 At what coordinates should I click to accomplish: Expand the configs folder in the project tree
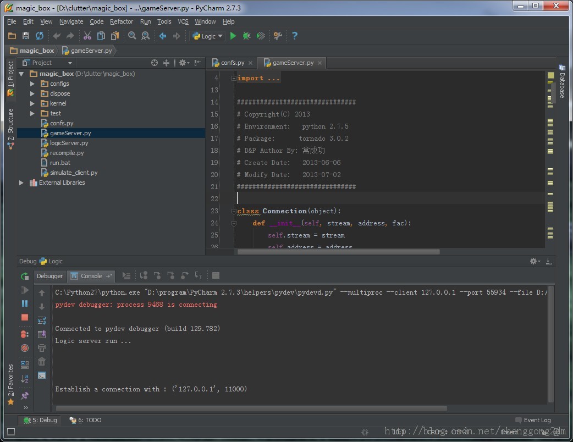(32, 84)
